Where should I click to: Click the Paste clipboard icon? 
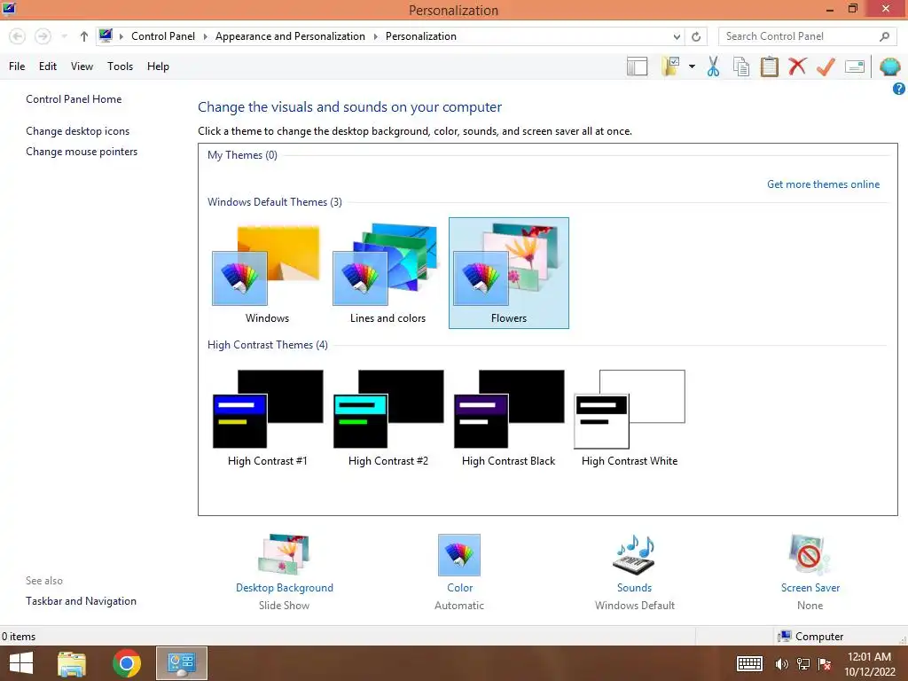(x=769, y=67)
